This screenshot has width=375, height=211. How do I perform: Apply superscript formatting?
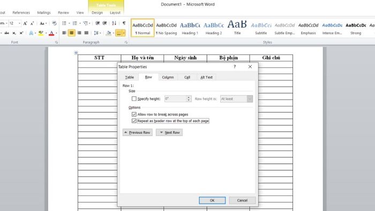coord(21,33)
